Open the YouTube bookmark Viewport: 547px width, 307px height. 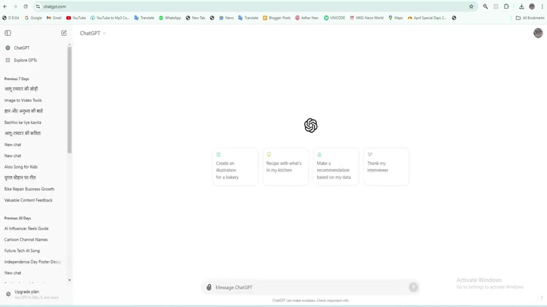(76, 18)
